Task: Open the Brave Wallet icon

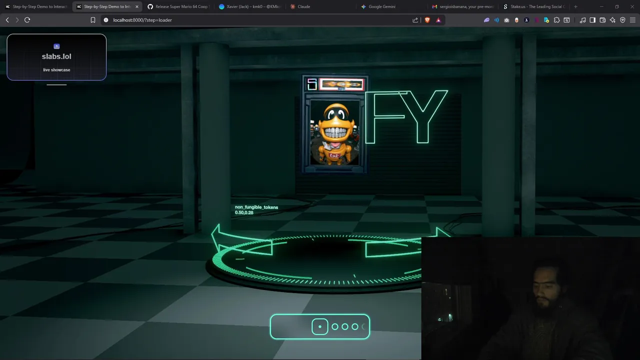Action: tap(602, 20)
